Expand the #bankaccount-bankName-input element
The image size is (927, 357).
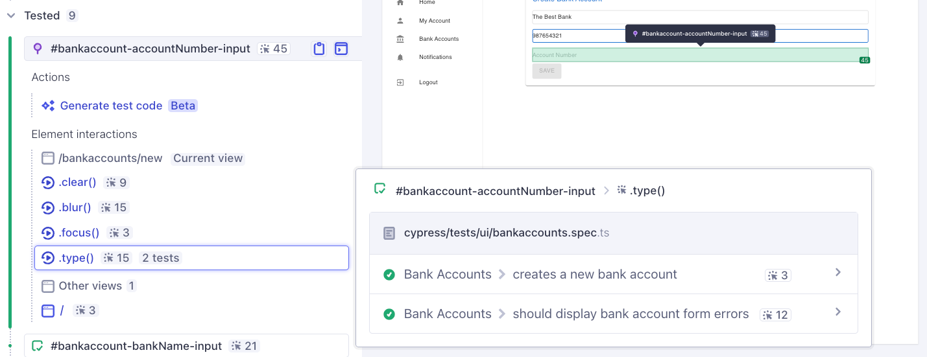pyautogui.click(x=186, y=346)
